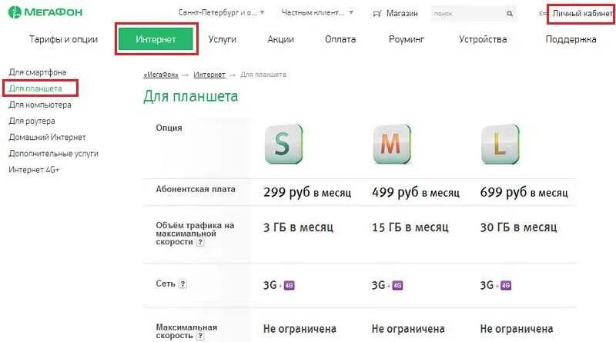Click the 4G badge in M column
Screen dimensions: 616x342
click(397, 286)
